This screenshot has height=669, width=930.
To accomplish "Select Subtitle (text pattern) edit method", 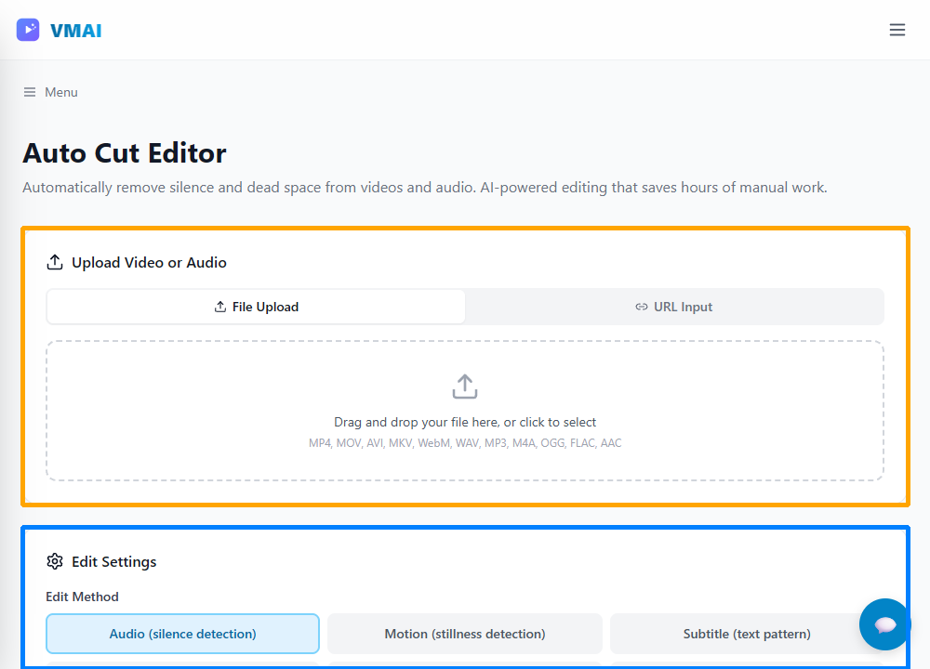I will (x=747, y=634).
